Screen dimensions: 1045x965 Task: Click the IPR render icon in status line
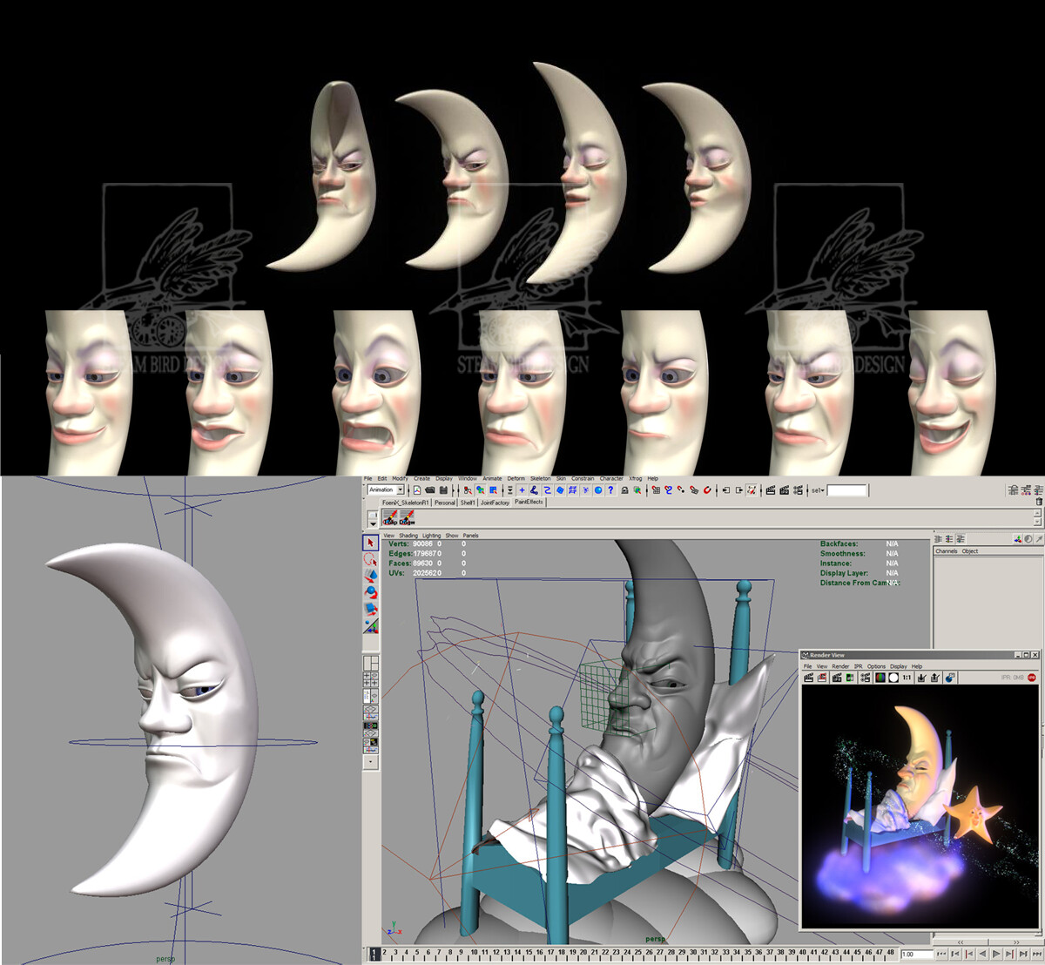[784, 490]
